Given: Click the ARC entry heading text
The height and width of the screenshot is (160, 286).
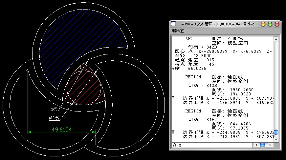Looking at the screenshot, I should click(x=189, y=39).
